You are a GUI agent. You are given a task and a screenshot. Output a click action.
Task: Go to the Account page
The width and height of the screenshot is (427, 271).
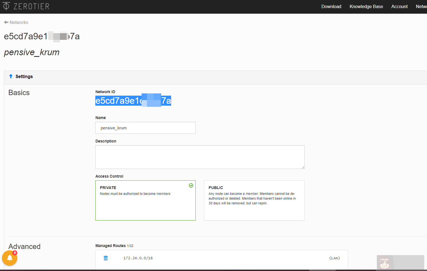click(399, 6)
